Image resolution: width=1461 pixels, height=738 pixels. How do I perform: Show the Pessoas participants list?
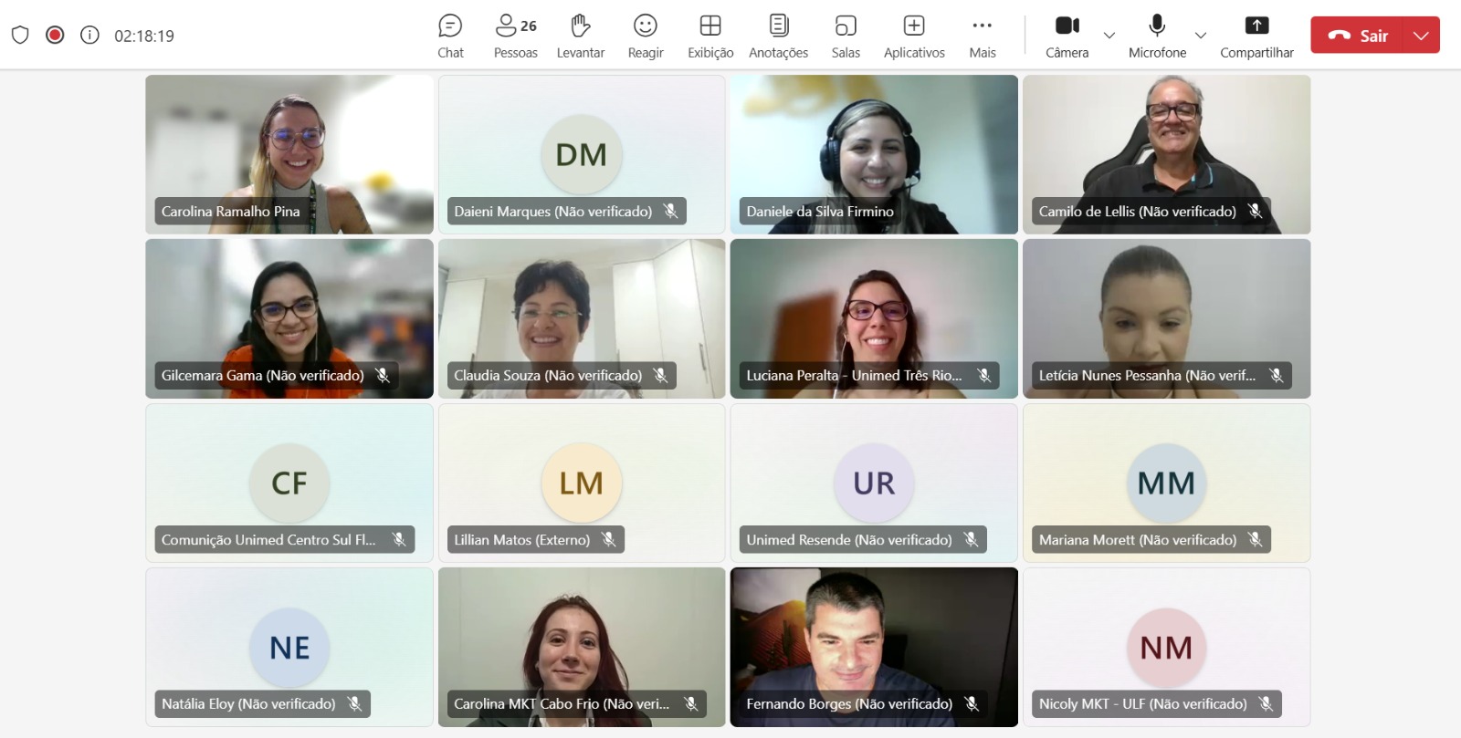(515, 36)
